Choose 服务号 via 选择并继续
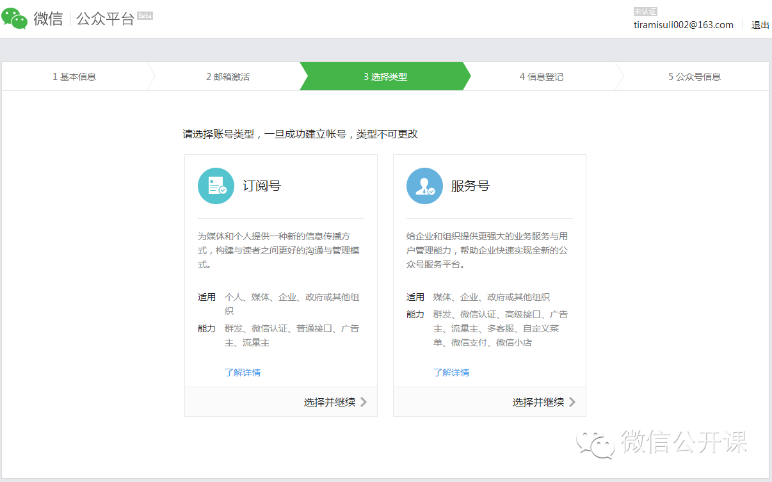 click(538, 402)
